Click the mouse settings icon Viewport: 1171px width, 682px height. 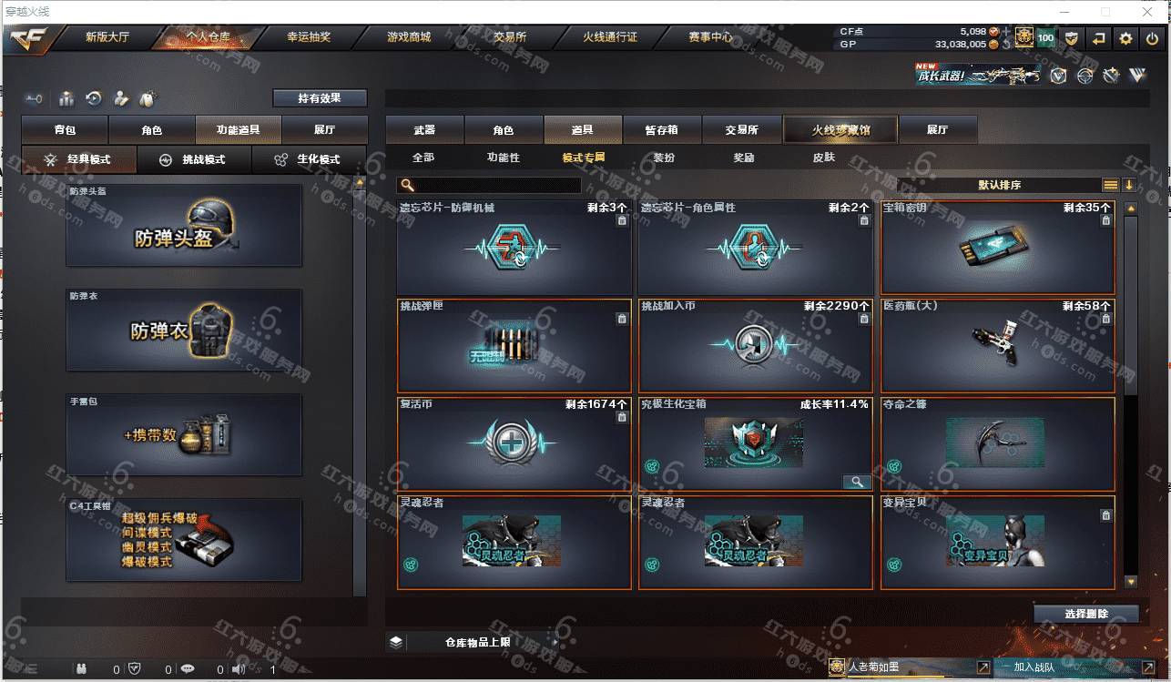click(x=148, y=98)
